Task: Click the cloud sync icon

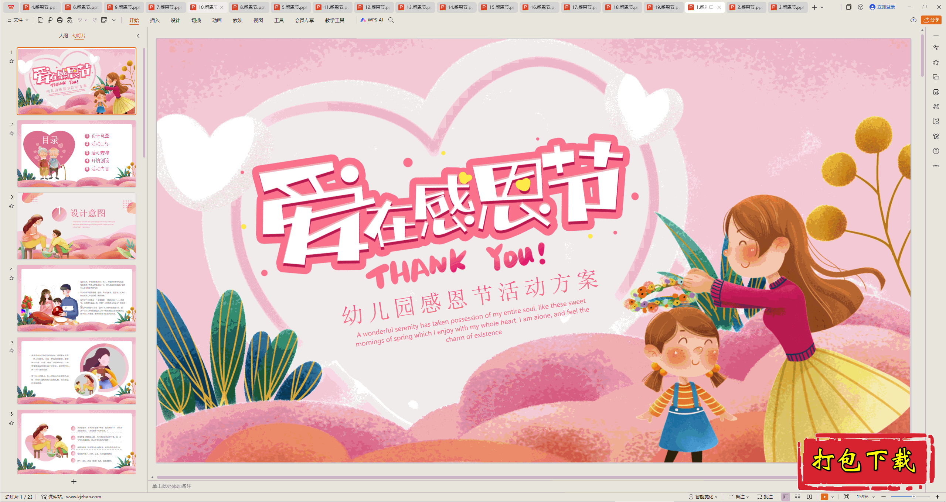Action: click(913, 20)
